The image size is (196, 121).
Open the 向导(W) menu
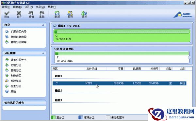tap(40, 7)
